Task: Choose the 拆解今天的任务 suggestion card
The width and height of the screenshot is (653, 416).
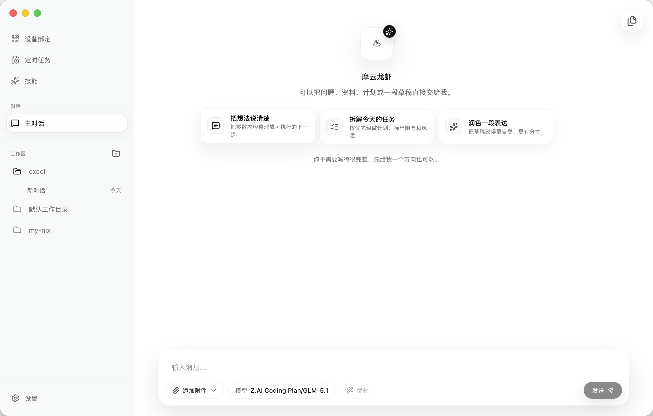Action: point(377,127)
